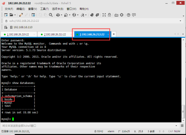
Task: Click the Reconnect plug icon
Action: point(21,15)
